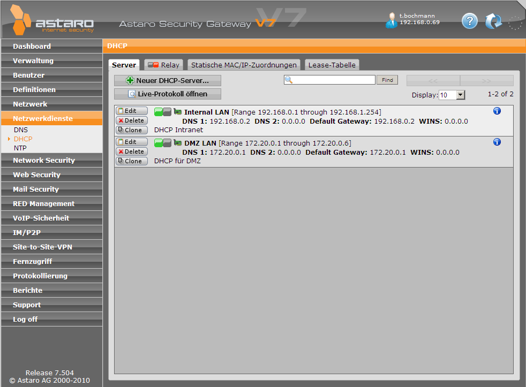Open Network Security menu
Image resolution: width=526 pixels, height=387 pixels.
click(x=51, y=160)
